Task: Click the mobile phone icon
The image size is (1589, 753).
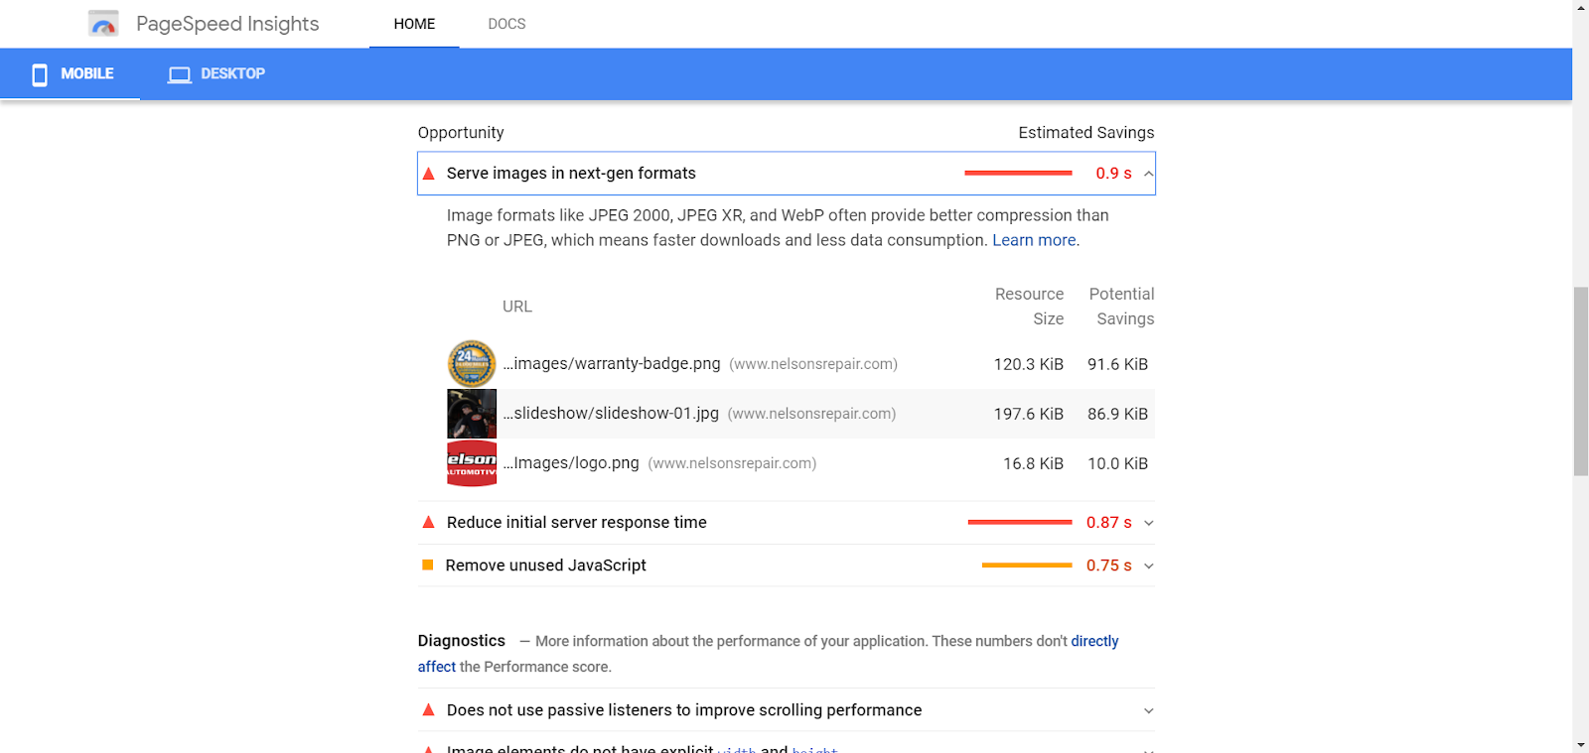Action: 40,74
